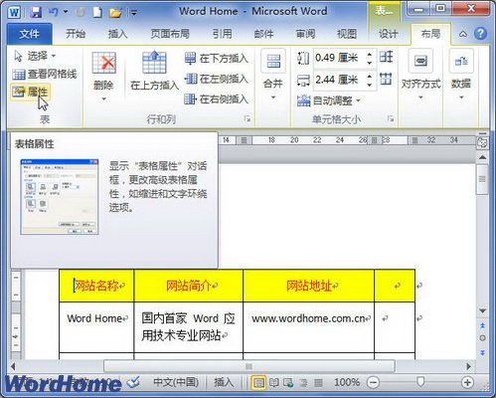Image resolution: width=496 pixels, height=398 pixels.
Task: Click the 属性 table properties button
Action: click(x=30, y=92)
